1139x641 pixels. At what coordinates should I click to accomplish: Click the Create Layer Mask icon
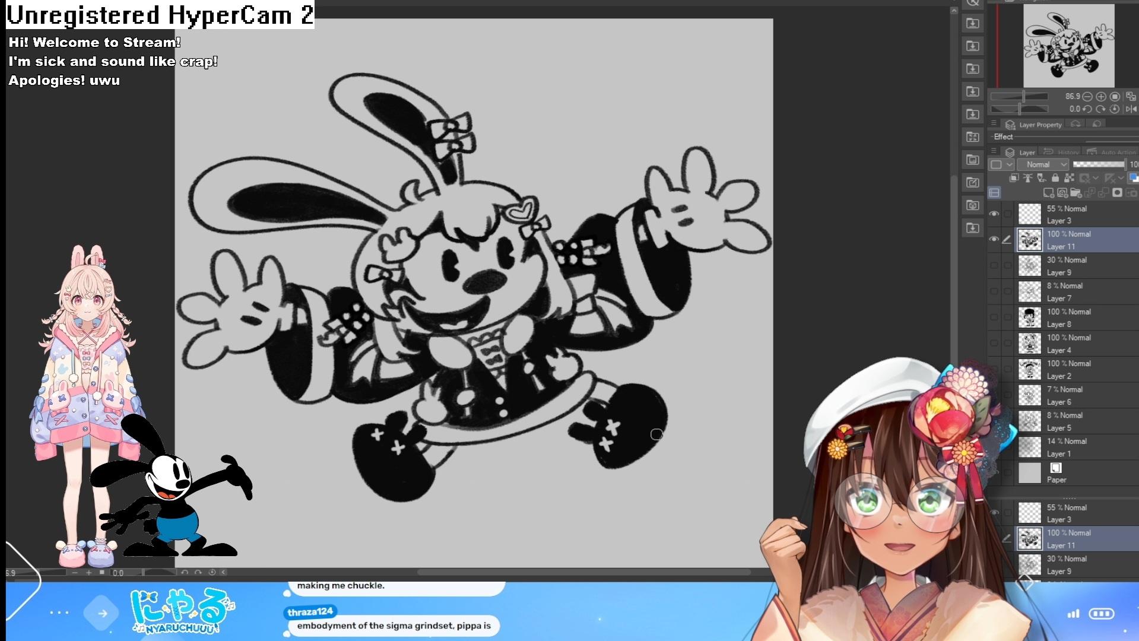pos(1117,192)
